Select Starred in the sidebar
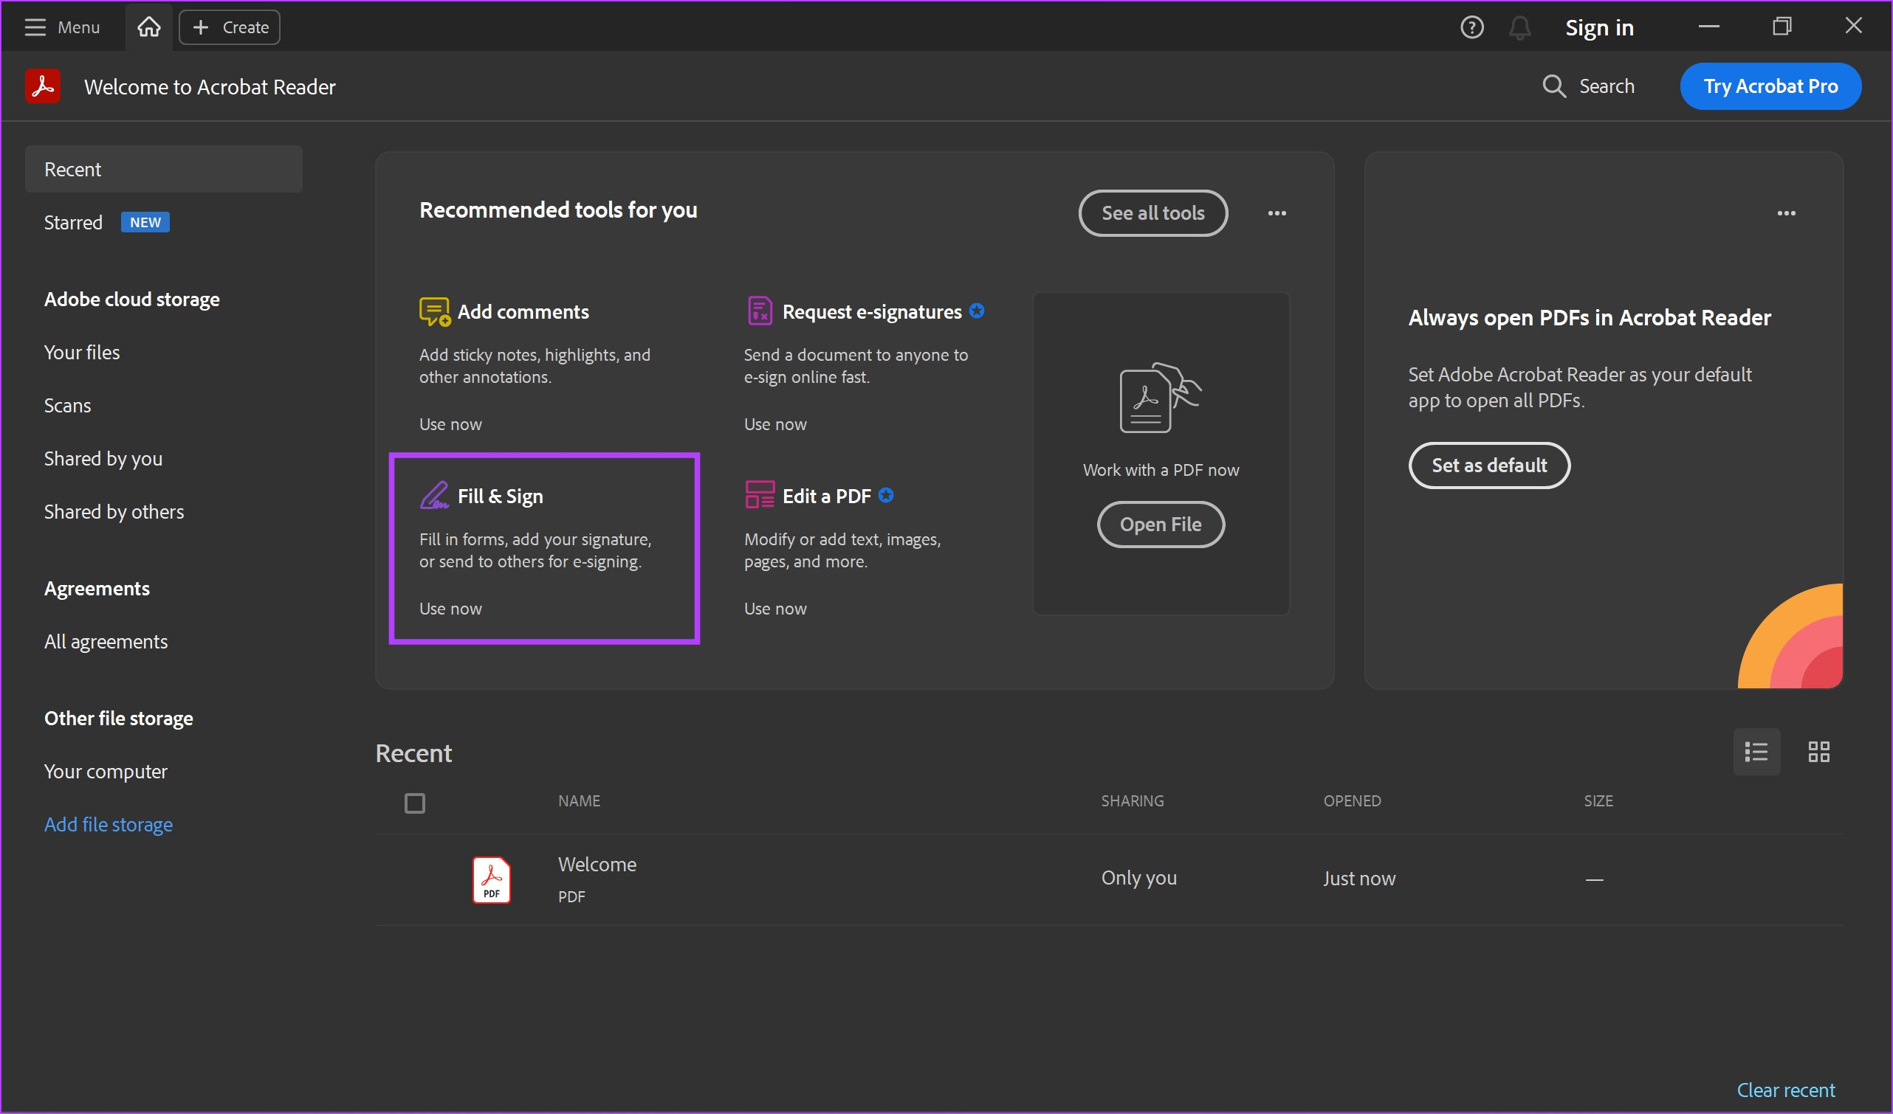Image resolution: width=1893 pixels, height=1114 pixels. pos(73,222)
